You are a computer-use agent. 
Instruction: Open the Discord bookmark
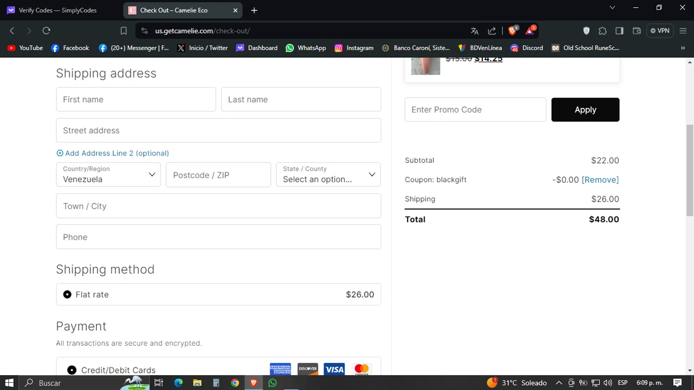pos(527,48)
